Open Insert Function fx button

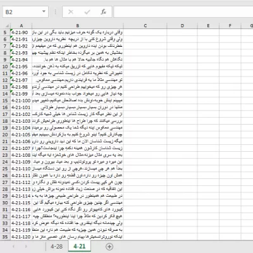click(103, 12)
